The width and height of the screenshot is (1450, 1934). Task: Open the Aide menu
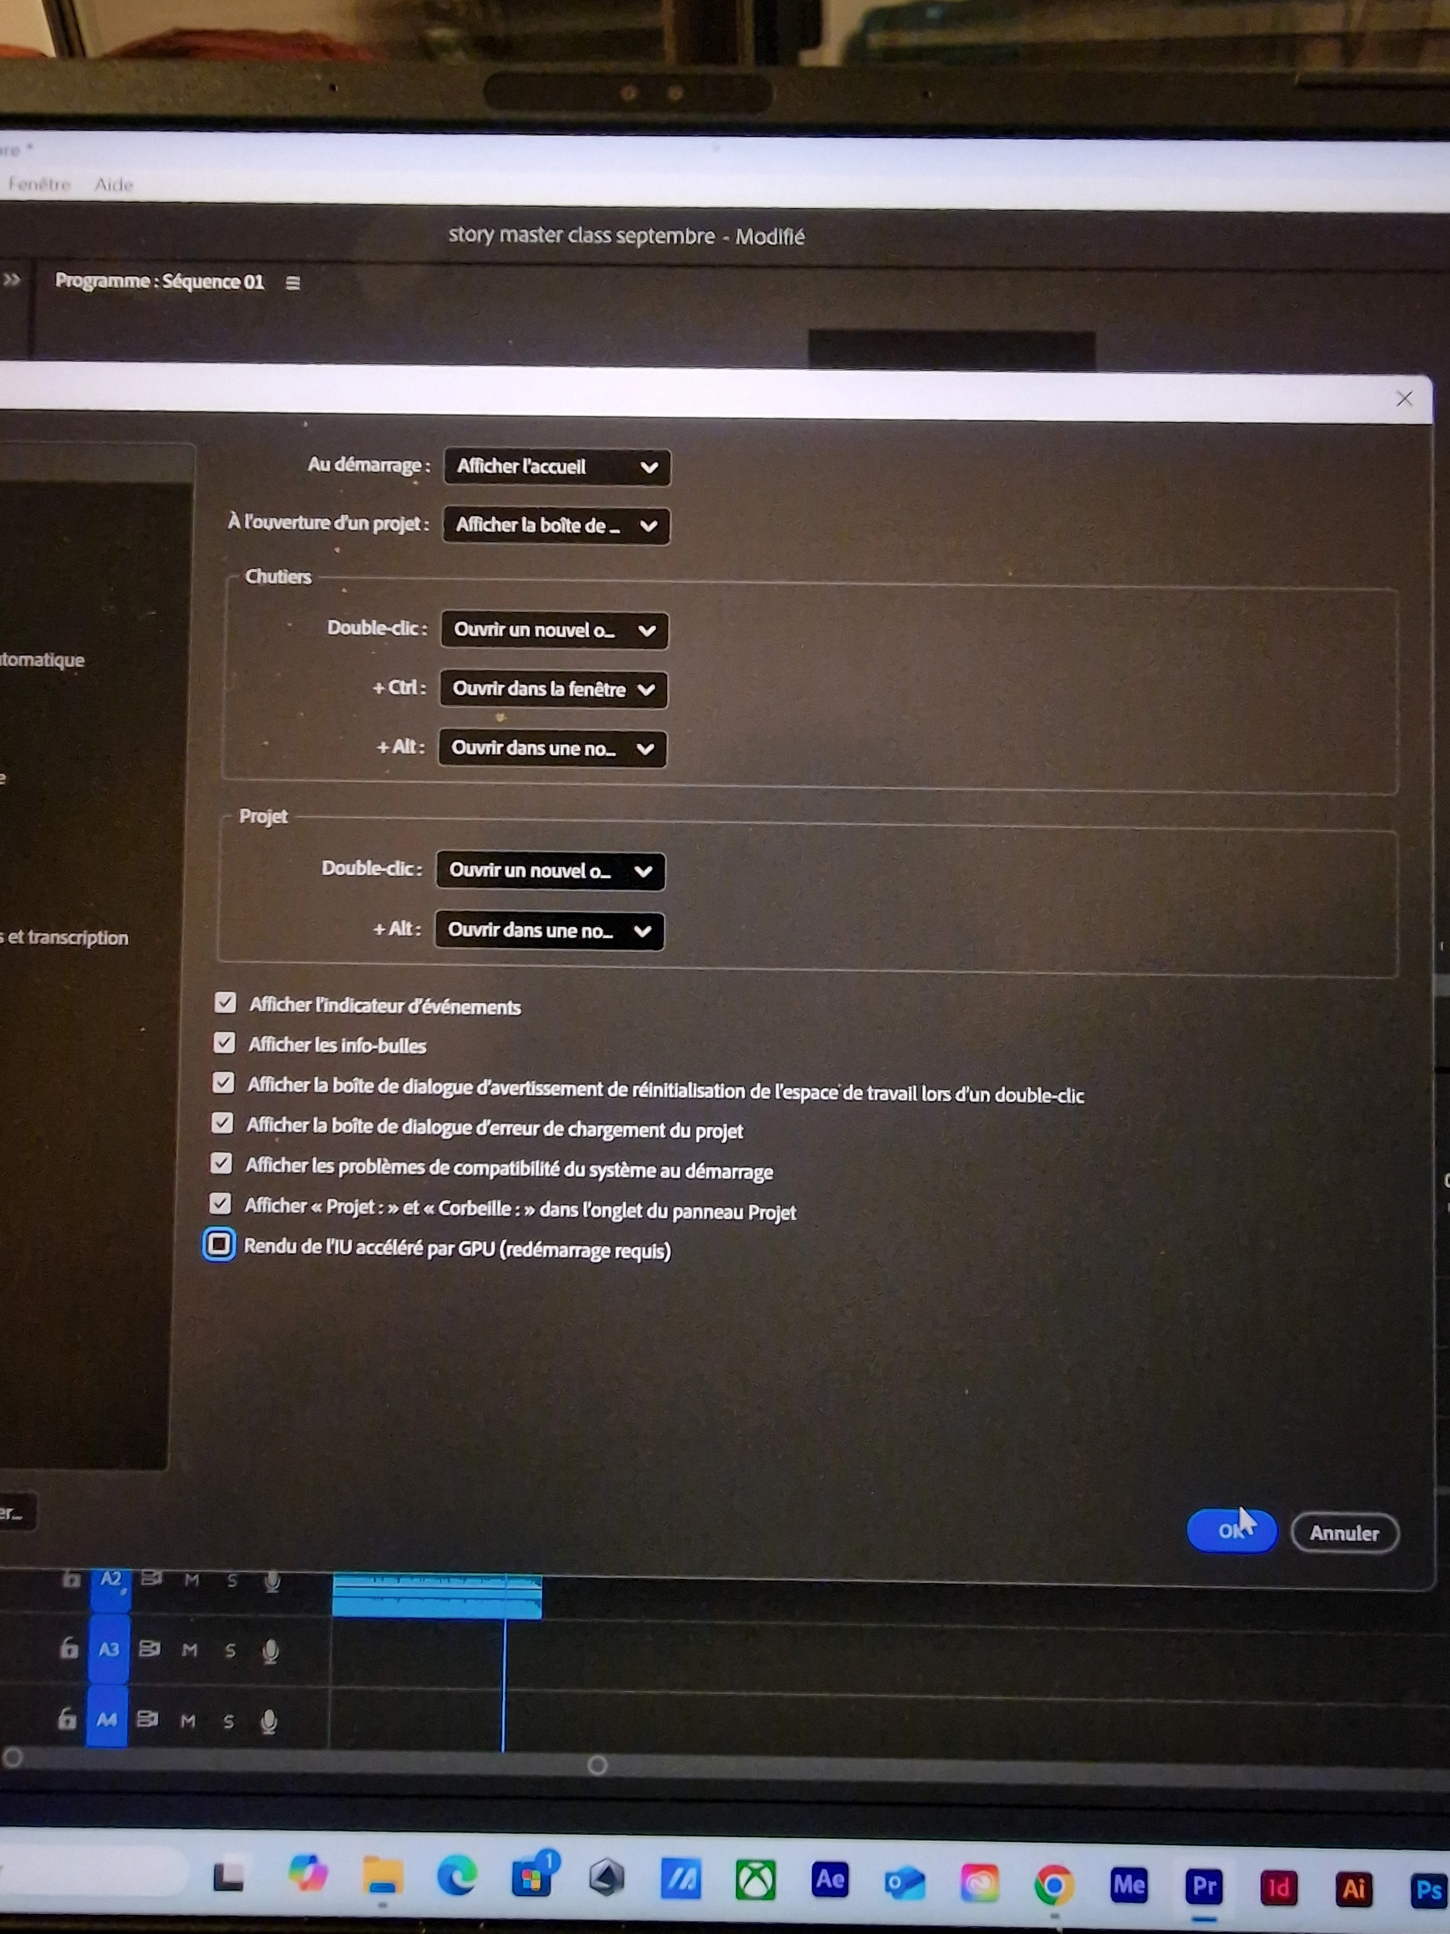(x=114, y=185)
